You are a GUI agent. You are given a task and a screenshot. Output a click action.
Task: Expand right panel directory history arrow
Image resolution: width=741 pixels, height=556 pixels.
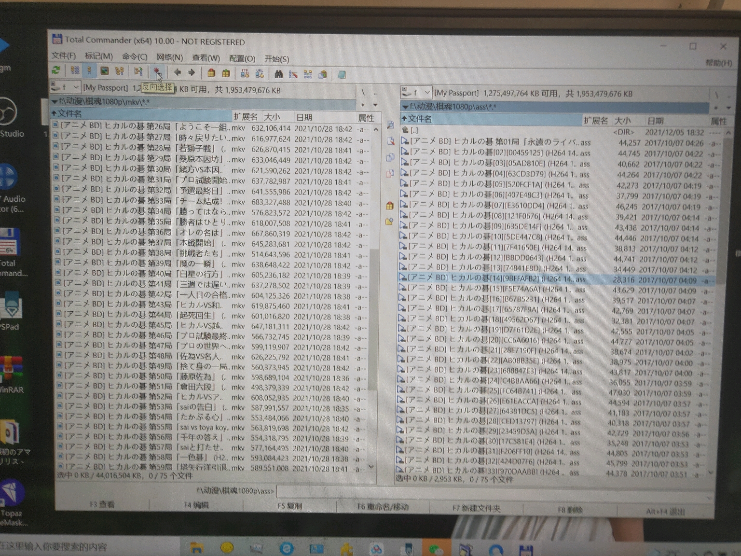pos(728,108)
